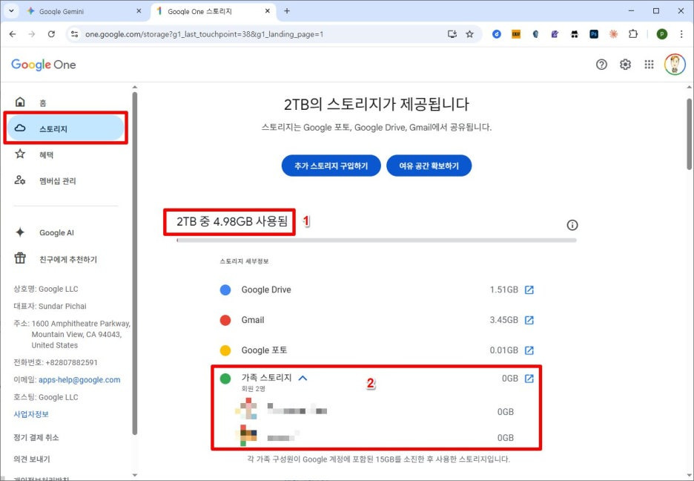694x481 pixels.
Task: Click the sidebar vertical scrollbar
Action: [x=134, y=264]
